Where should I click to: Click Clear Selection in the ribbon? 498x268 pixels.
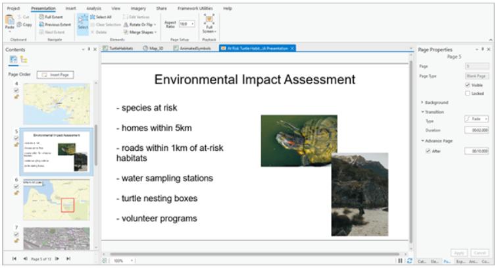(105, 24)
